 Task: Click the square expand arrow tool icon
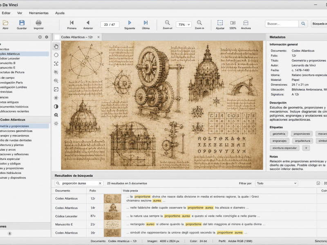pyautogui.click(x=56, y=89)
